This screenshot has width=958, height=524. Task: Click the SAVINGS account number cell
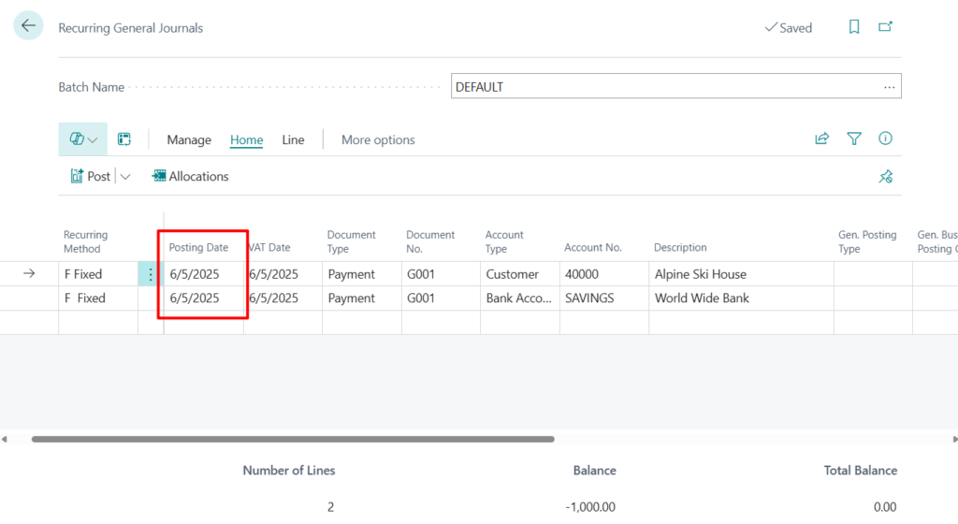pyautogui.click(x=602, y=298)
